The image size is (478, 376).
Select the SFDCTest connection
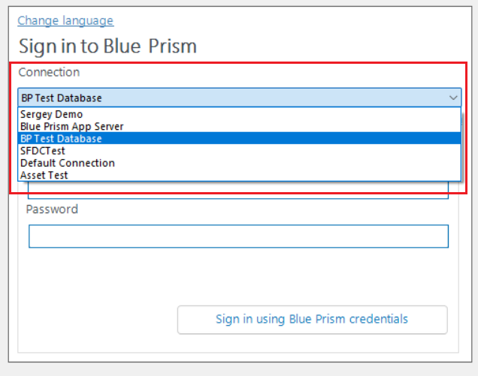(x=43, y=151)
